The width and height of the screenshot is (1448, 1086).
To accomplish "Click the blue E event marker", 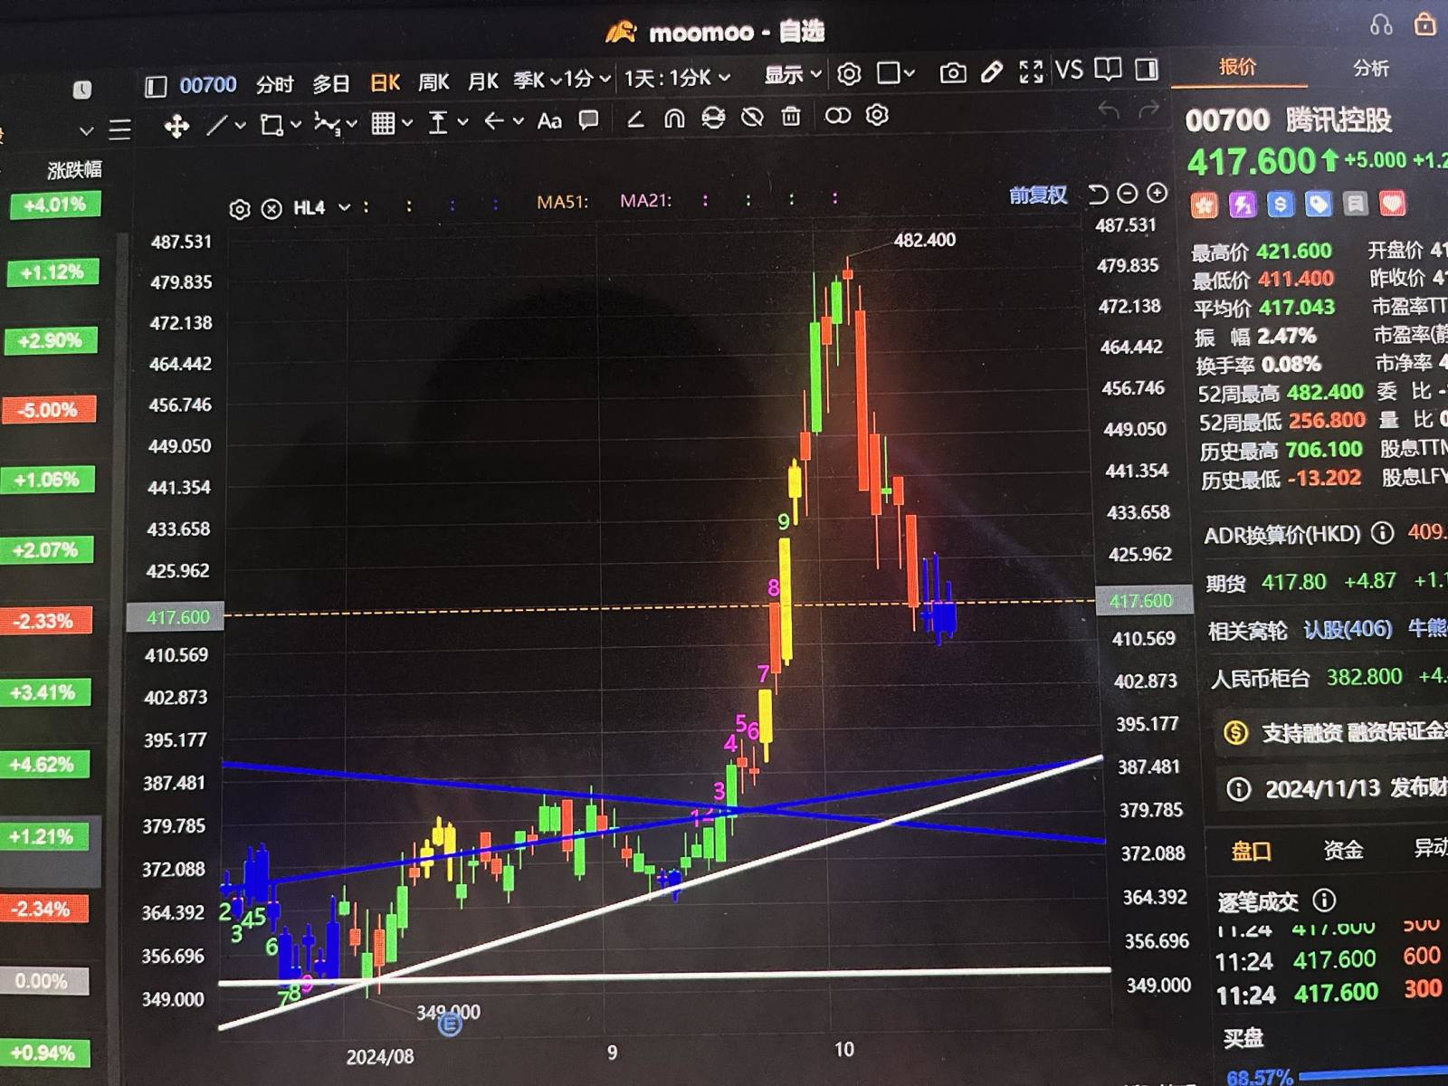I will point(450,1024).
